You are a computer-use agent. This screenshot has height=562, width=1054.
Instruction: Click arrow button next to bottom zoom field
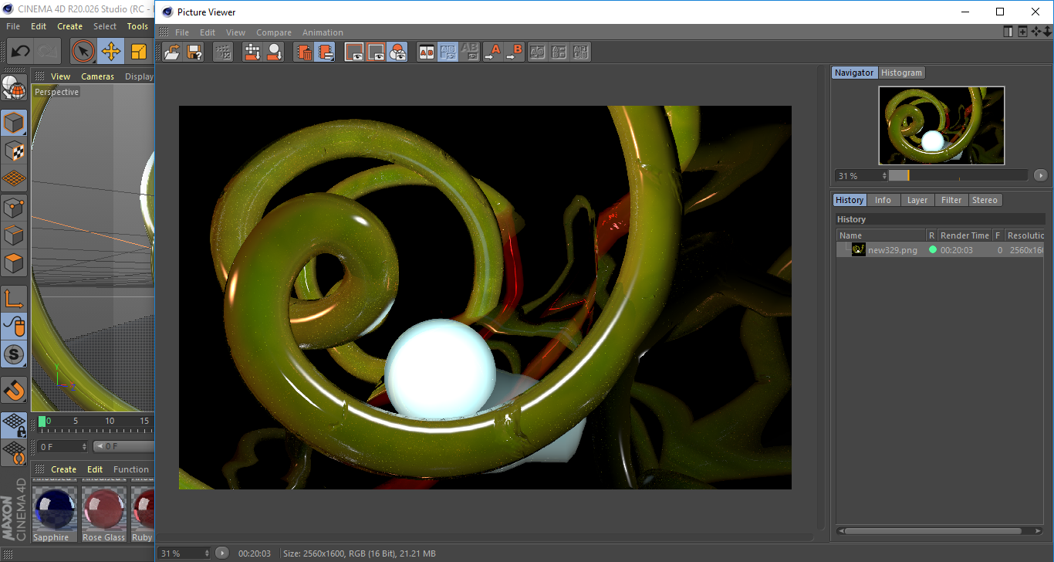222,553
